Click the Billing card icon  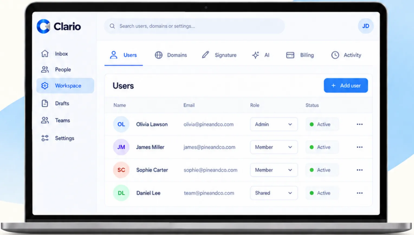pos(290,55)
